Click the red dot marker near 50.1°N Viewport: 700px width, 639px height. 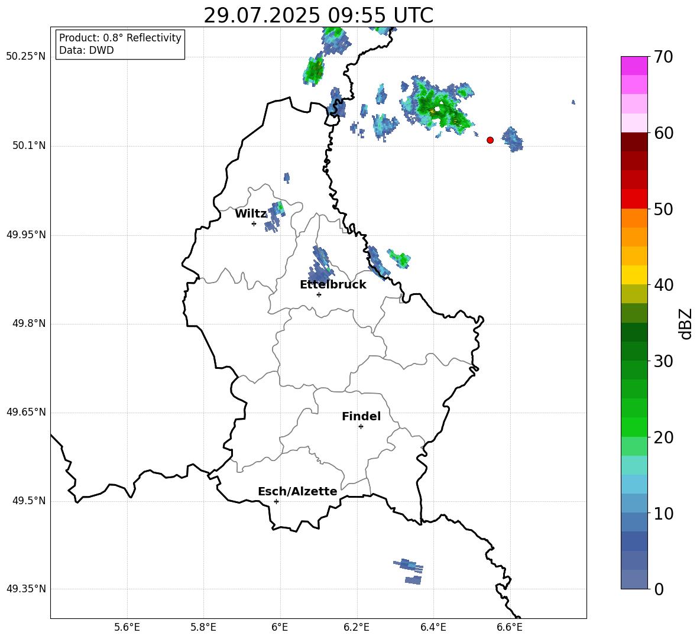tap(490, 140)
